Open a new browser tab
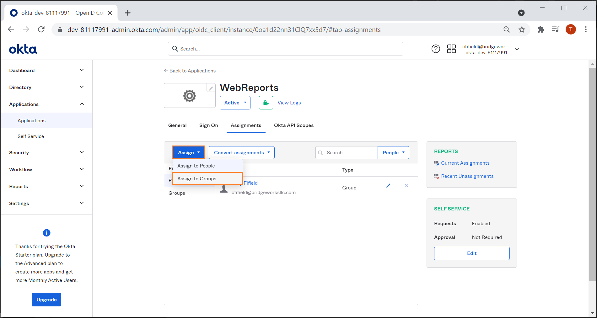The height and width of the screenshot is (318, 597). (x=127, y=13)
